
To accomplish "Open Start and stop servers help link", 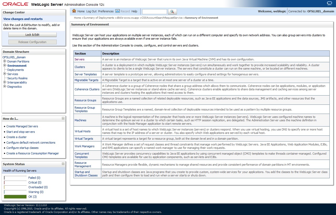I will coord(20,132).
